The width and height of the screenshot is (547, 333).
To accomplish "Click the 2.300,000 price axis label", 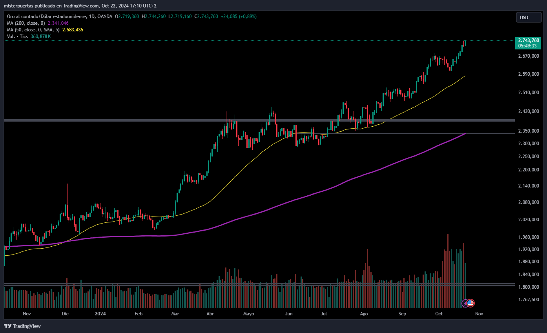I will click(529, 144).
